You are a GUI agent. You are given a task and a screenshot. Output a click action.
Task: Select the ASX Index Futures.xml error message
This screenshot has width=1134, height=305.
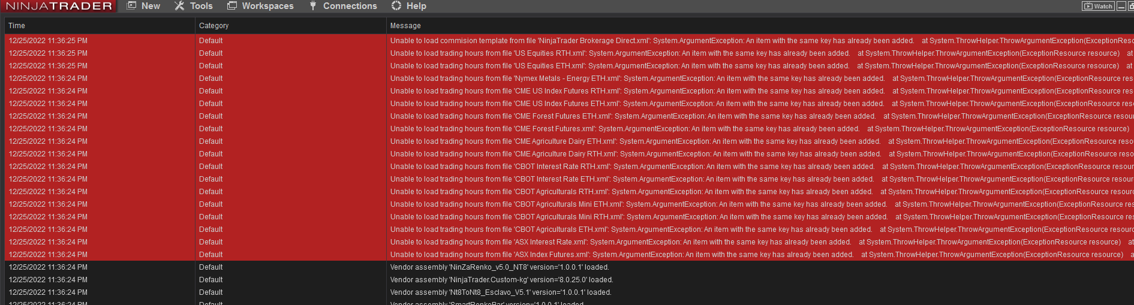click(762, 255)
